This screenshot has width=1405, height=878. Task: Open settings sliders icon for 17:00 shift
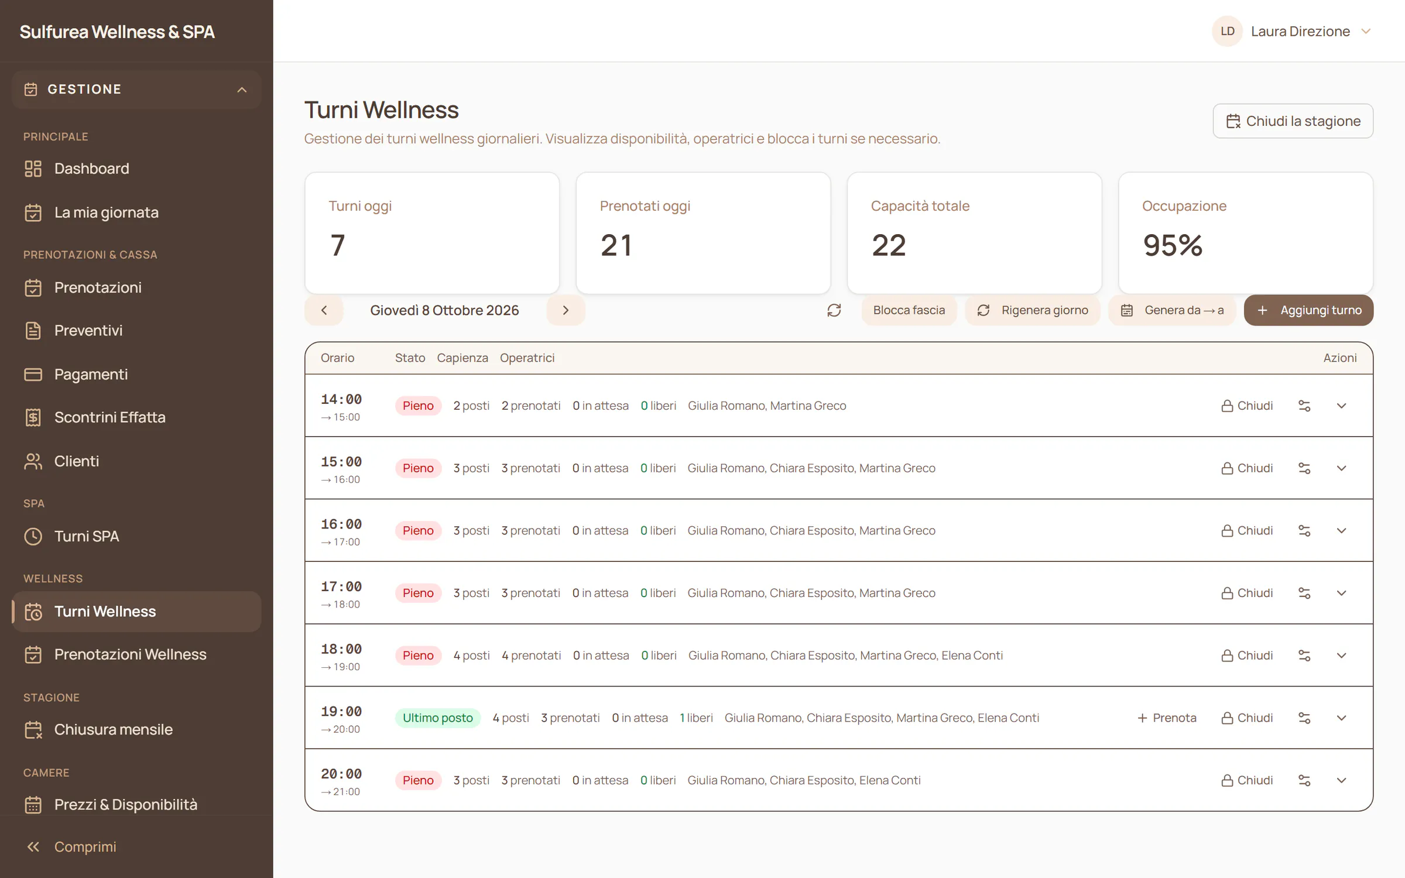[x=1304, y=593]
